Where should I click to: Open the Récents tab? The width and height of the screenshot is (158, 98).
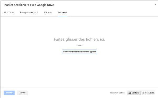click(48, 12)
